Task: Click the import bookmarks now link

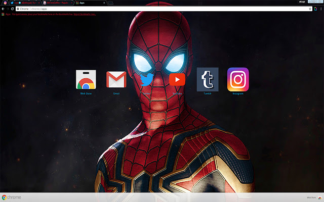Action: 85,14
